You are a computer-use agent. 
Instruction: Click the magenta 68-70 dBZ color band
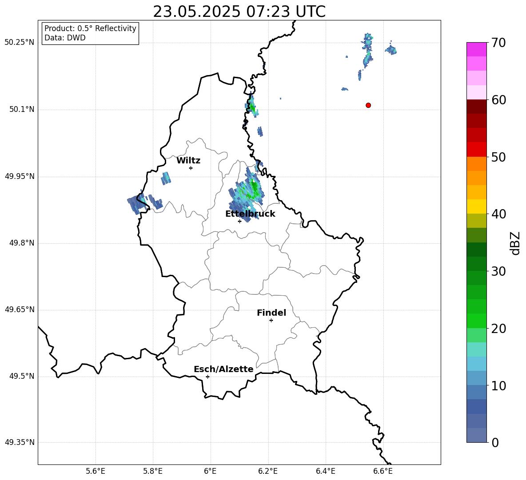476,49
